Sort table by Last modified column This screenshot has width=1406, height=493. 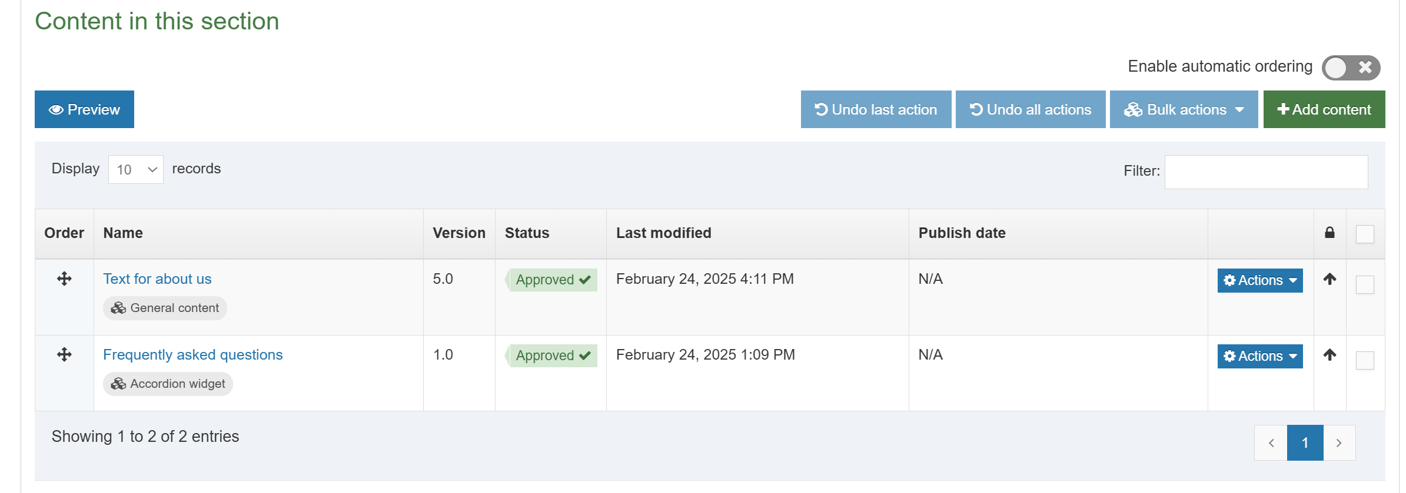[663, 233]
